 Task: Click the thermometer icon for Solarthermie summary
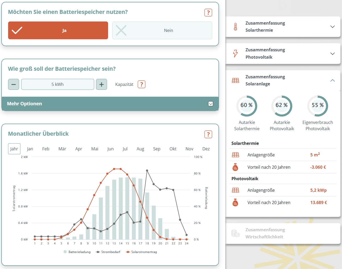click(x=236, y=27)
